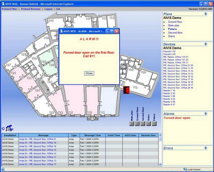Click the AIVIS User column header

(x=131, y=135)
